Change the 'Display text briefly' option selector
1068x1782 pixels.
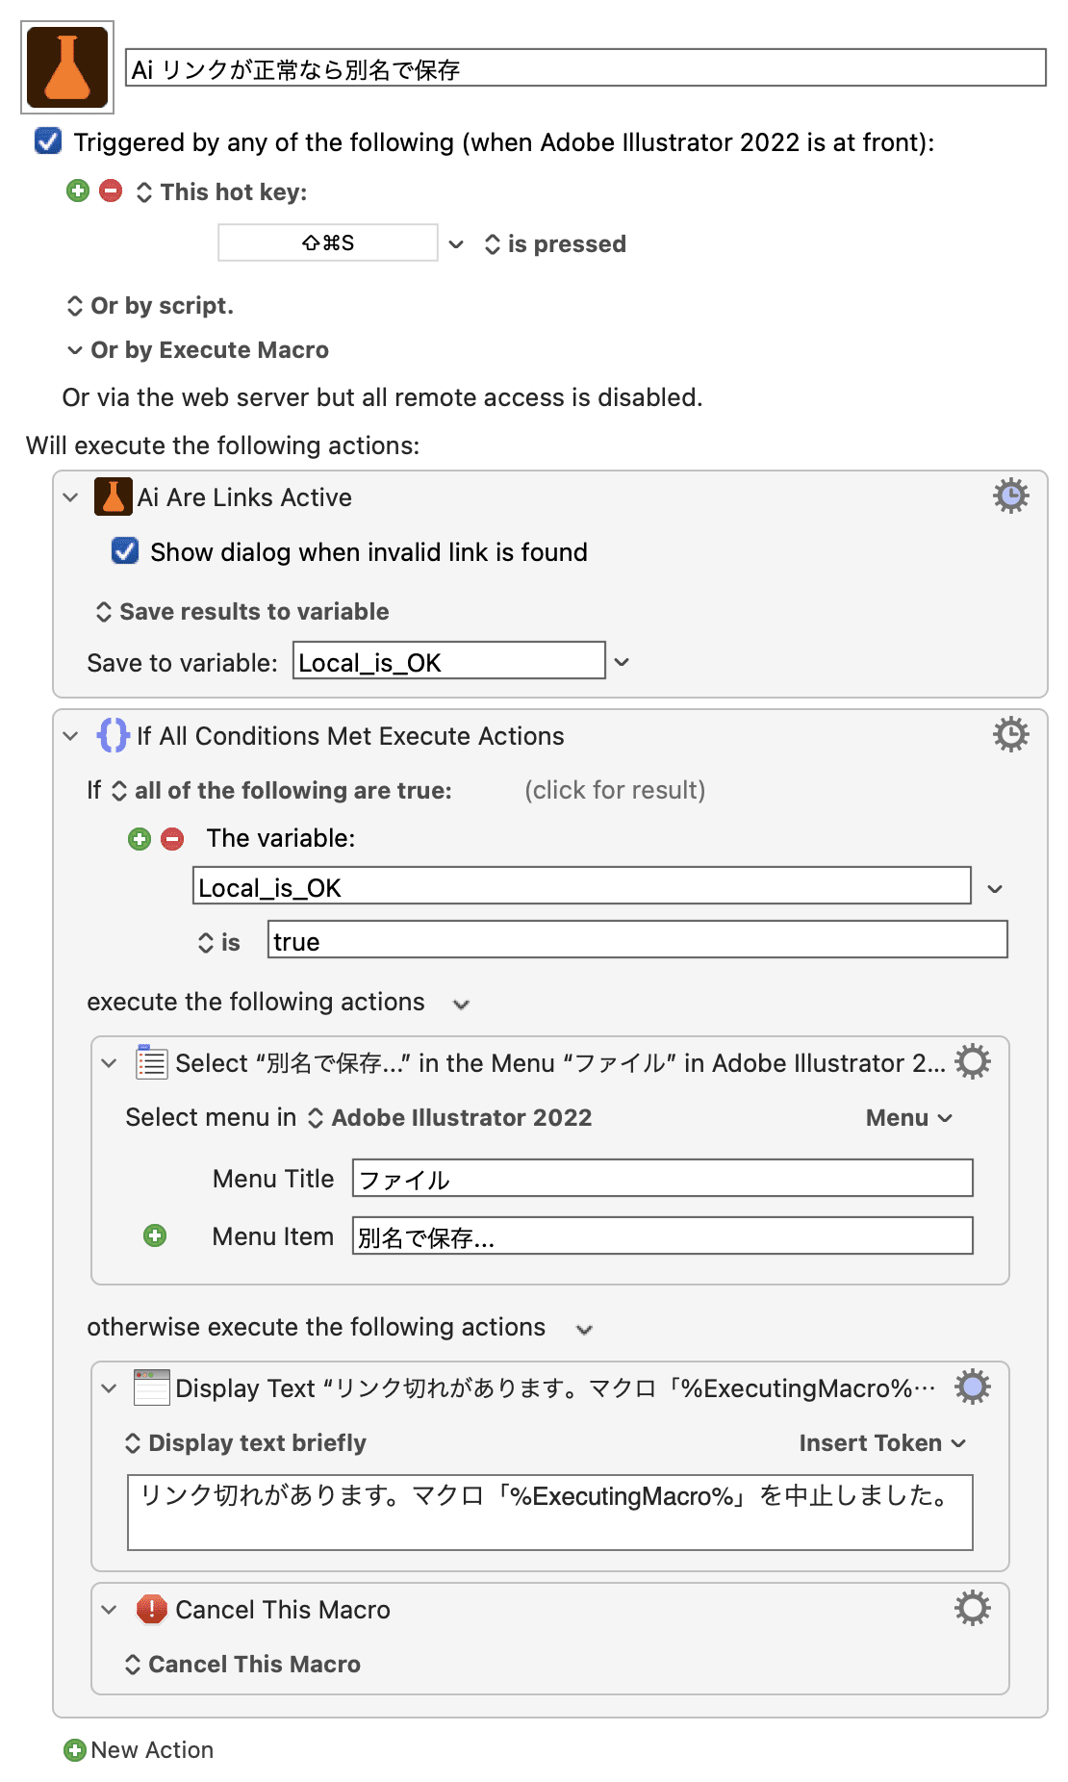tap(246, 1442)
